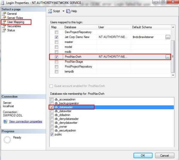Uncheck the ProdNavDwh map checkbox
The height and width of the screenshot is (160, 179).
point(56,57)
